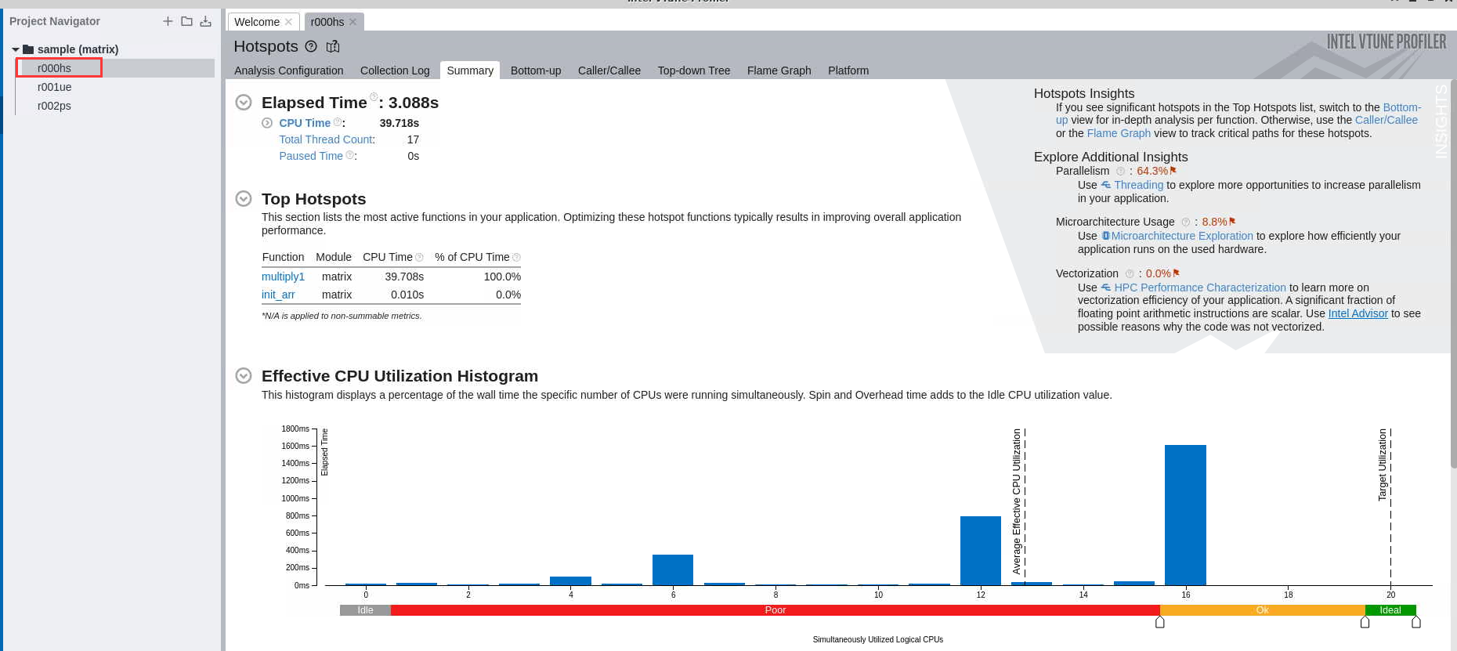
Task: Click the CPU Time metric link
Action: [305, 123]
